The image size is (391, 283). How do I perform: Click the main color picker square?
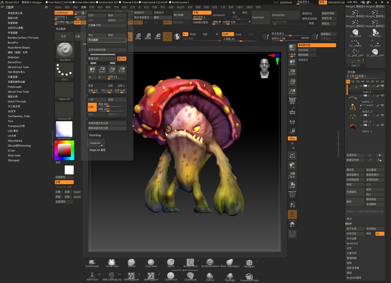point(64,150)
